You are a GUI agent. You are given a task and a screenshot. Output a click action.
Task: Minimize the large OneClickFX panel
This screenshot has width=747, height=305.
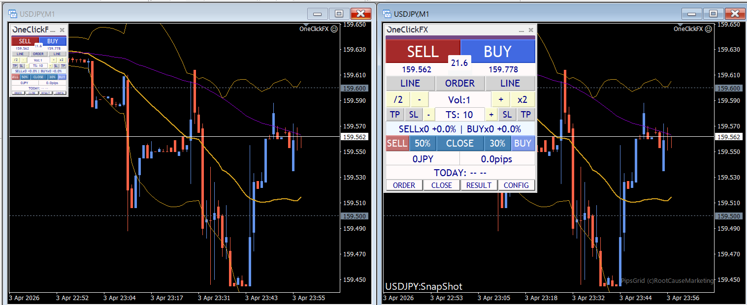coord(521,30)
